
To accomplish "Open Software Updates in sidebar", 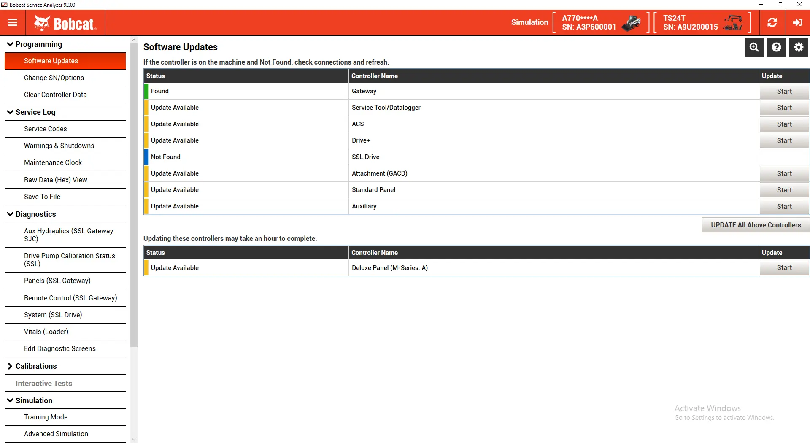I will pyautogui.click(x=65, y=61).
